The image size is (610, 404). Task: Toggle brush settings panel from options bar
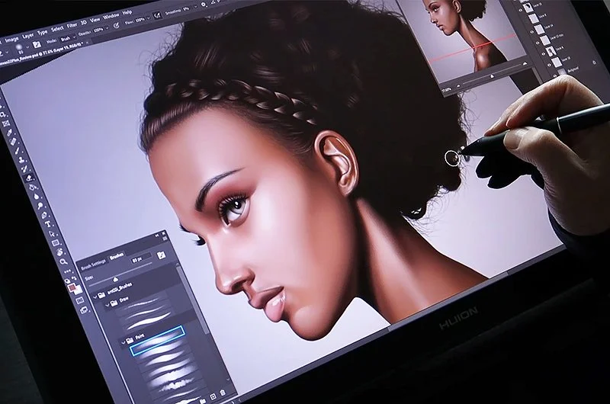[x=37, y=45]
